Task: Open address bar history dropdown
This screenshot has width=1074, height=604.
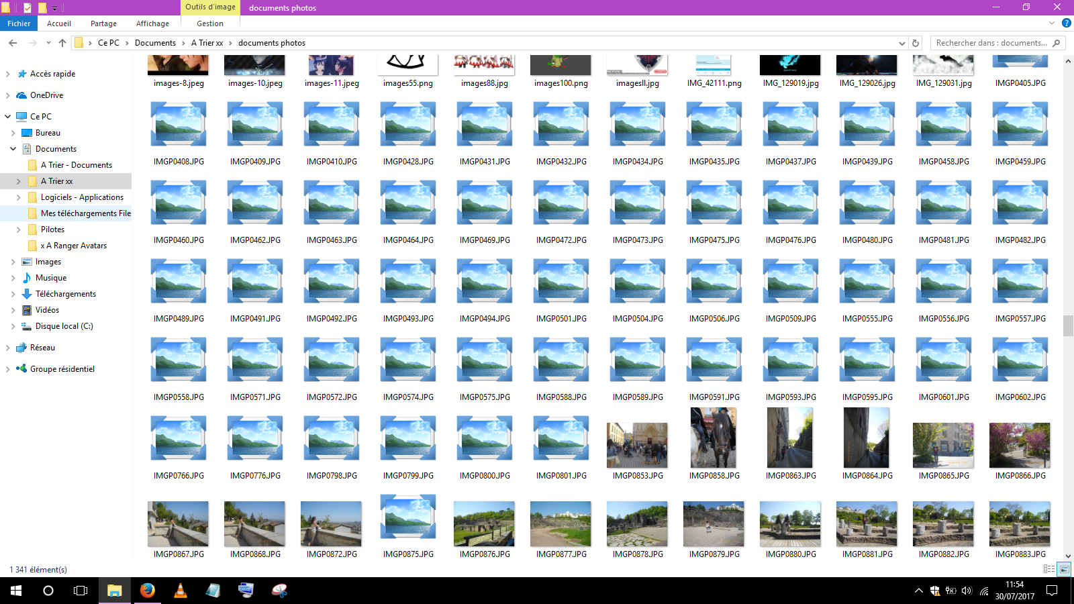Action: [x=901, y=43]
